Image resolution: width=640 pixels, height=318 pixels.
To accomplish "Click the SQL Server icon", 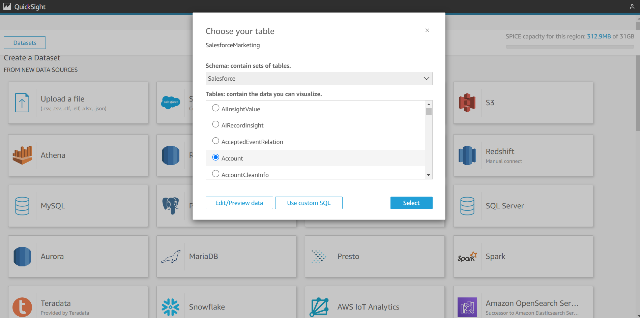I will [x=467, y=206].
